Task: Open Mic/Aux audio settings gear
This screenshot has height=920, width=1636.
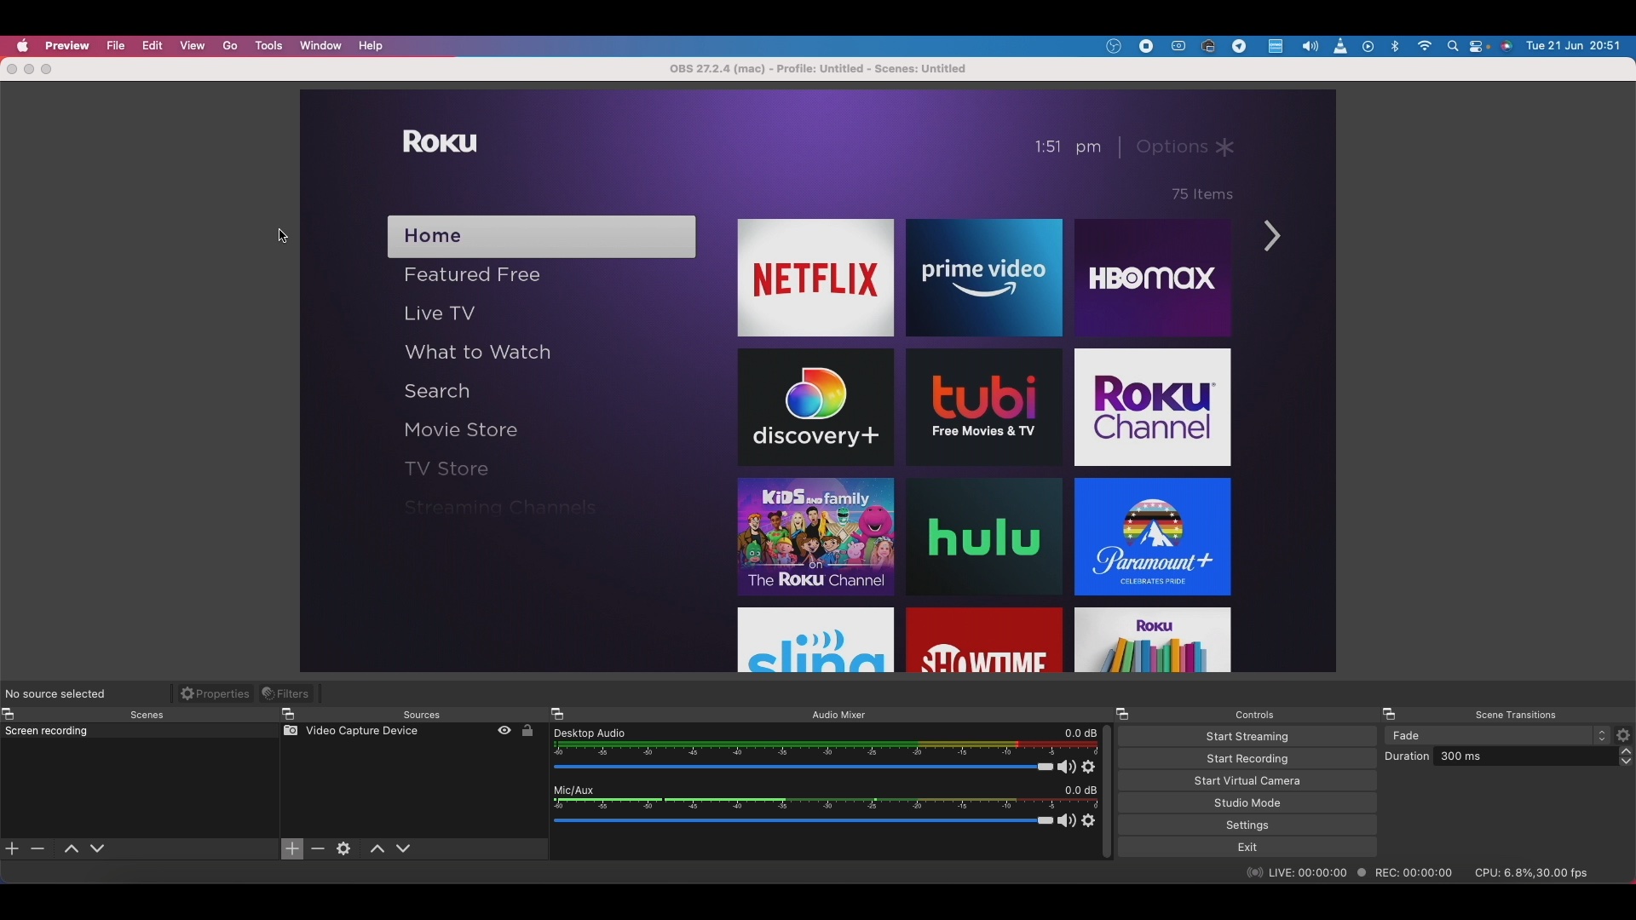Action: pyautogui.click(x=1090, y=821)
